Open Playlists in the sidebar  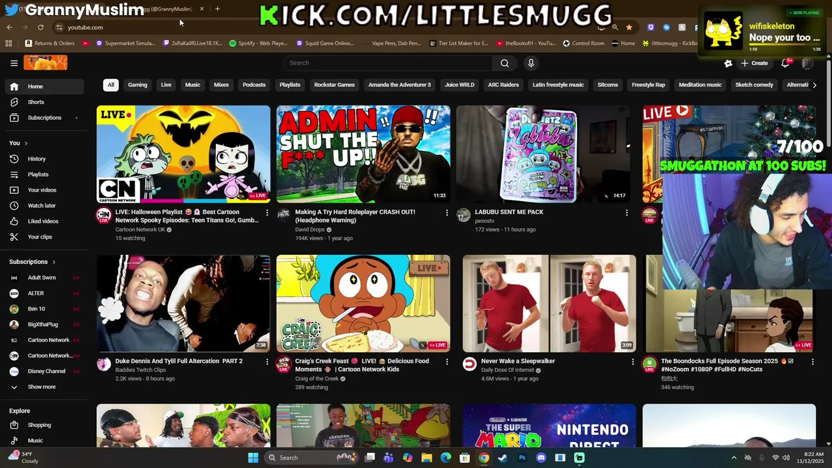44,174
